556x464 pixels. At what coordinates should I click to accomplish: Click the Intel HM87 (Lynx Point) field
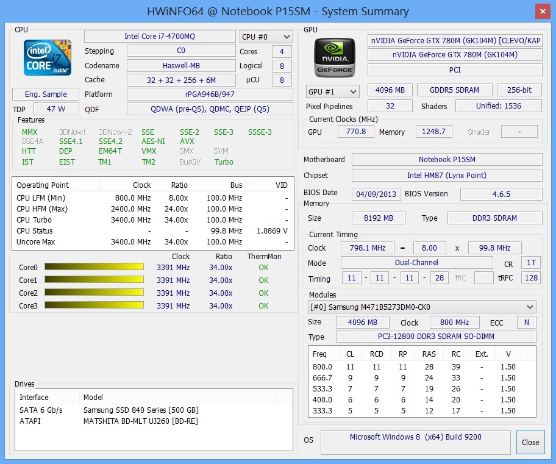447,175
